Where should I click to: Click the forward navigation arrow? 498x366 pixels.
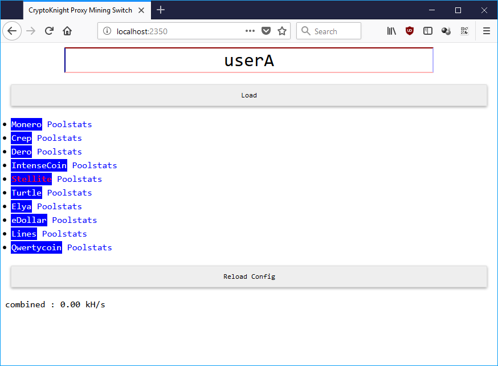pos(31,31)
